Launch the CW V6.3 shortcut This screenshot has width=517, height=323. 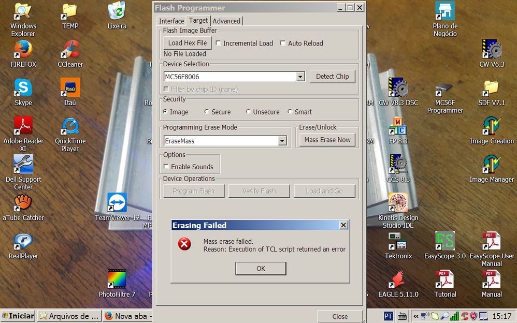(x=492, y=54)
